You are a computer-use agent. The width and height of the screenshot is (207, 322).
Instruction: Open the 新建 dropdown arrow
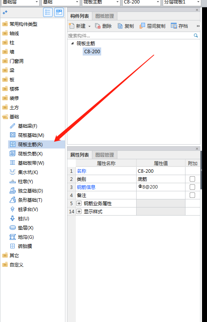(x=89, y=26)
